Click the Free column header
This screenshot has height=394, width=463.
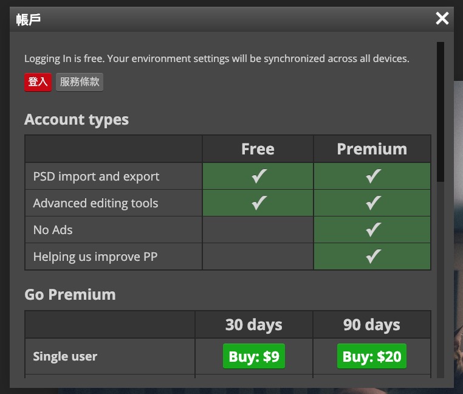(x=258, y=149)
